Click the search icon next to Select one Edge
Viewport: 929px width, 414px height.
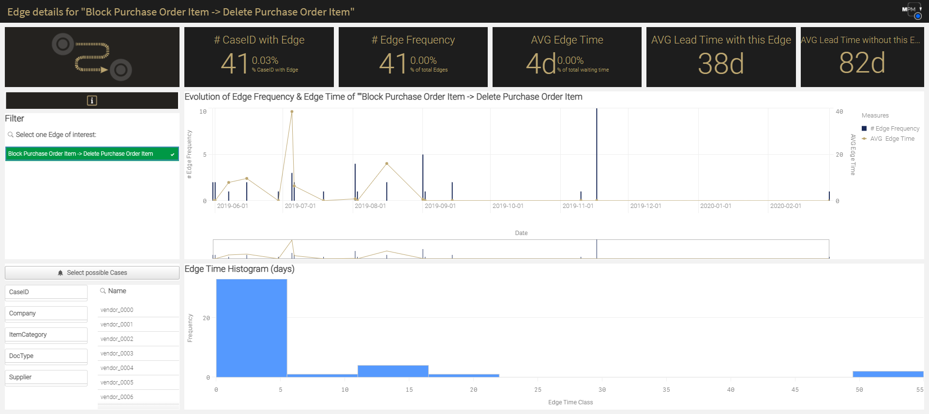pos(10,135)
